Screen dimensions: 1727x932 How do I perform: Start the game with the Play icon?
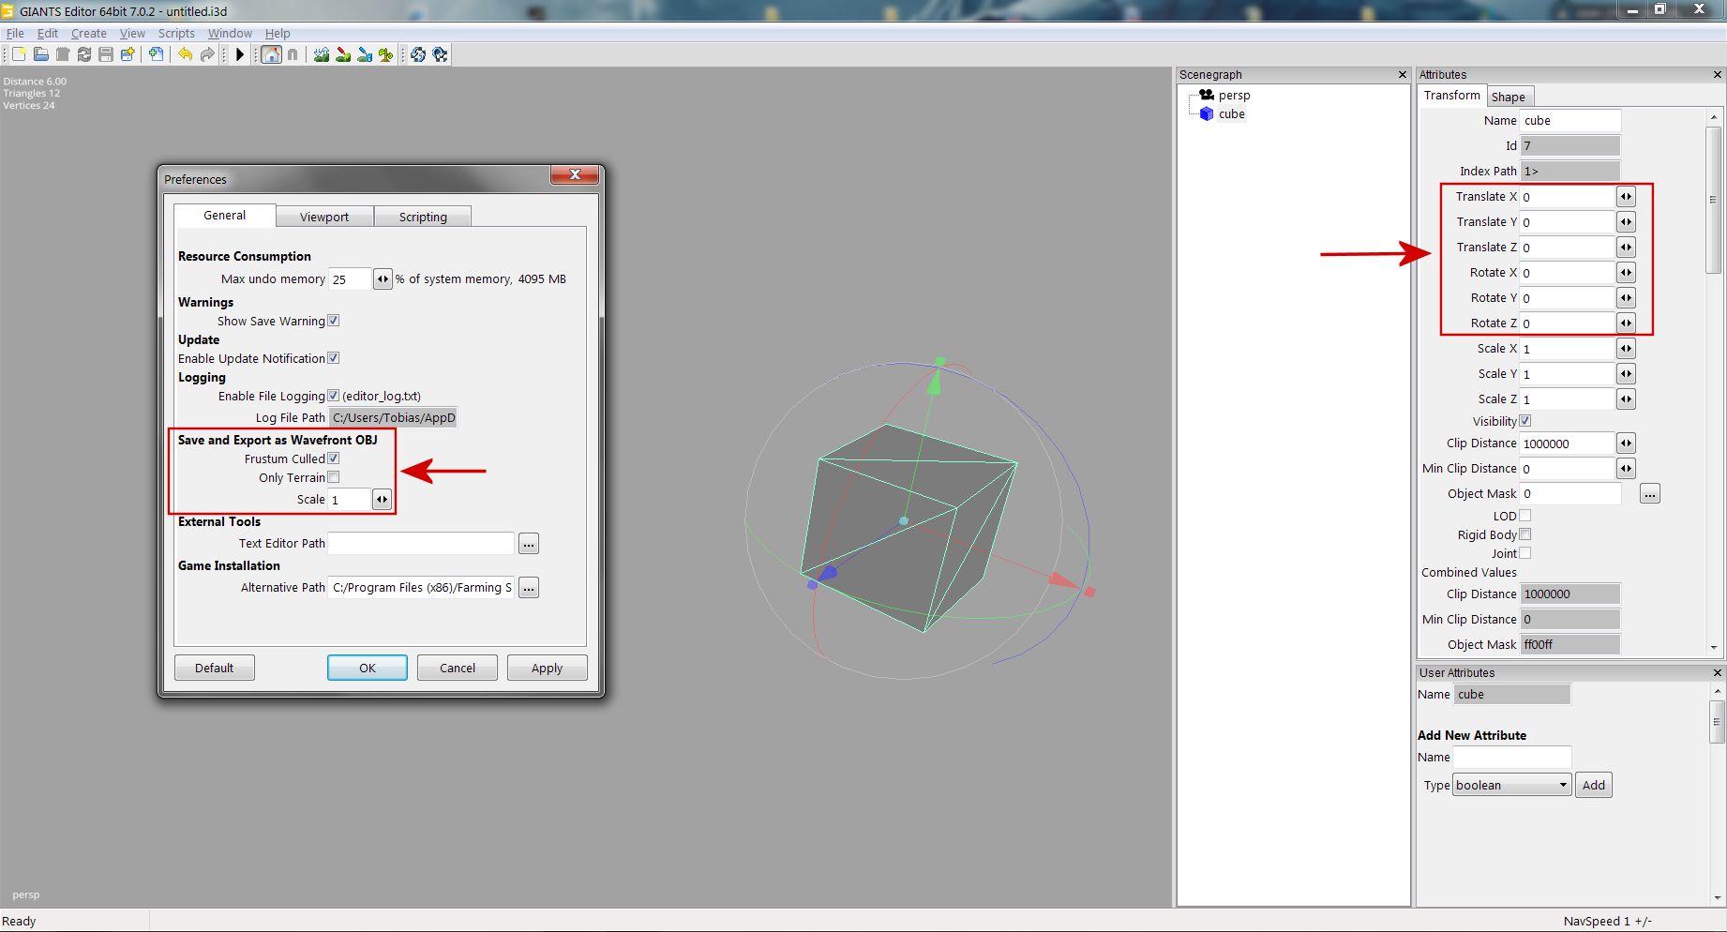click(240, 54)
